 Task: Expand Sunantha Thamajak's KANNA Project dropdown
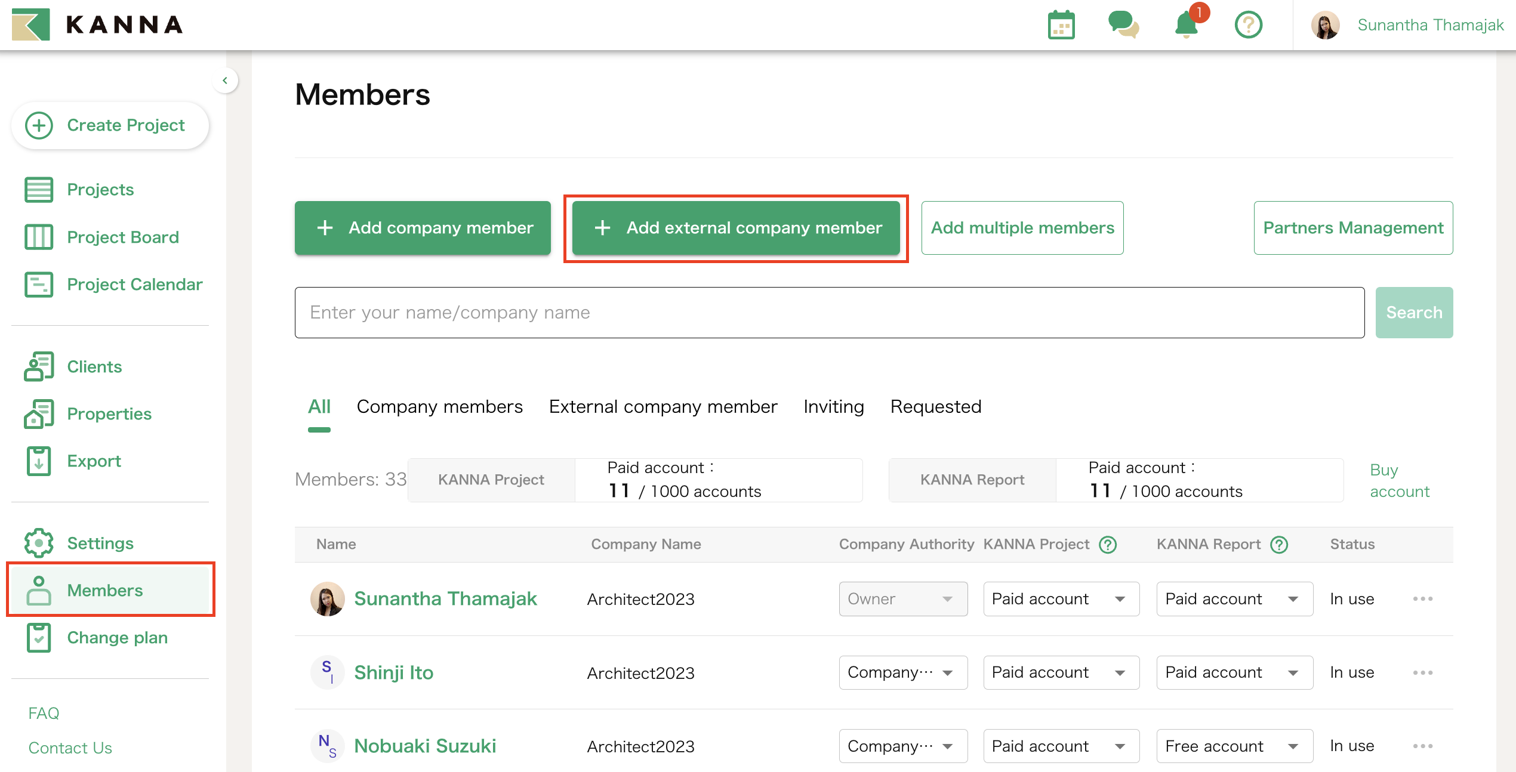click(x=1061, y=599)
